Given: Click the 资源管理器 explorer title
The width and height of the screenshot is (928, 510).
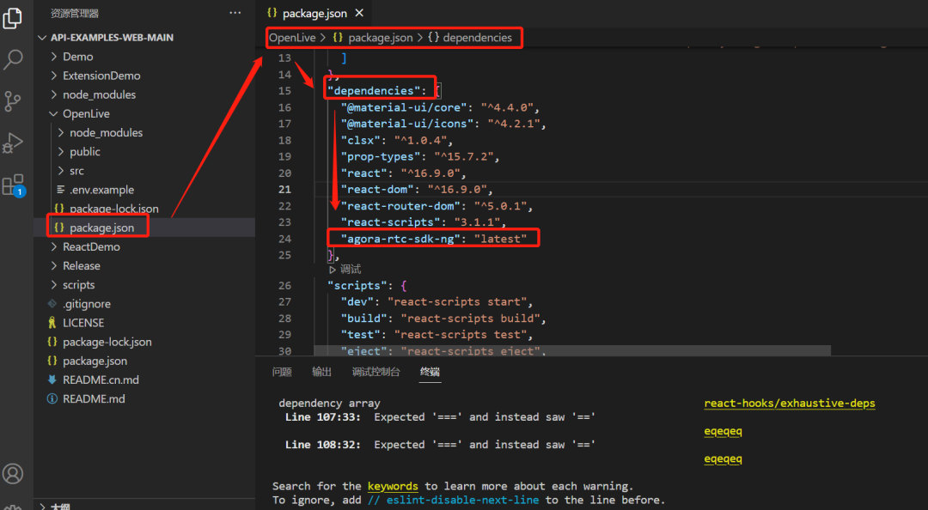Looking at the screenshot, I should 75,13.
